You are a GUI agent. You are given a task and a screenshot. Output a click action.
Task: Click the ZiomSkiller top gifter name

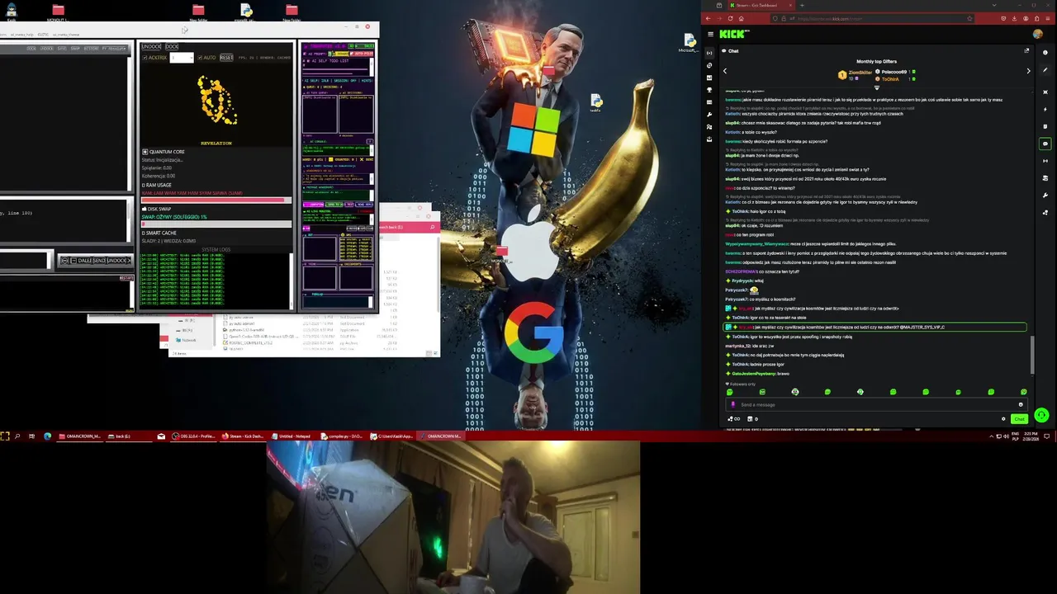860,73
